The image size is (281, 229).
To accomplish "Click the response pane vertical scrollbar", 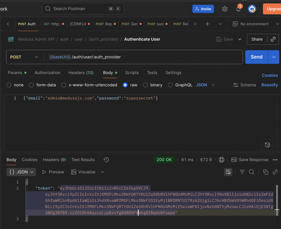I will [277, 200].
